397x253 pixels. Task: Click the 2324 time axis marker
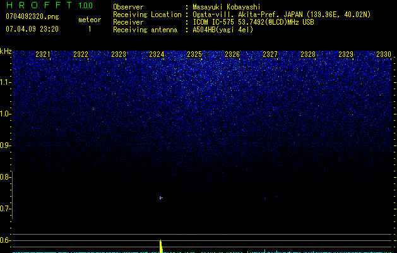[157, 54]
